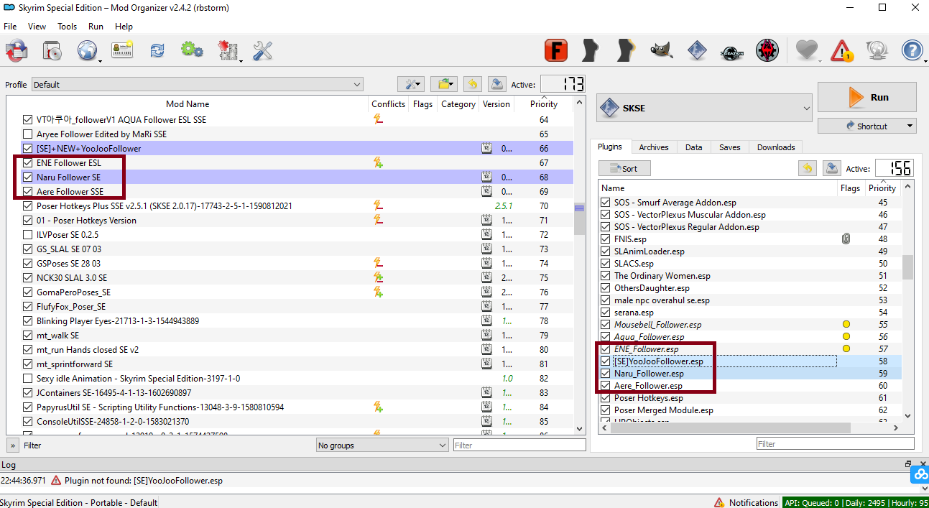
Task: Click the plugin list create backup icon
Action: coord(832,168)
